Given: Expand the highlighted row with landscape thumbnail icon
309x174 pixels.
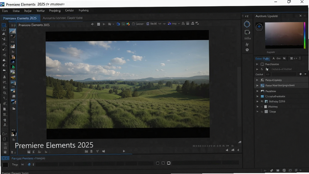Looking at the screenshot, I should [x=257, y=85].
